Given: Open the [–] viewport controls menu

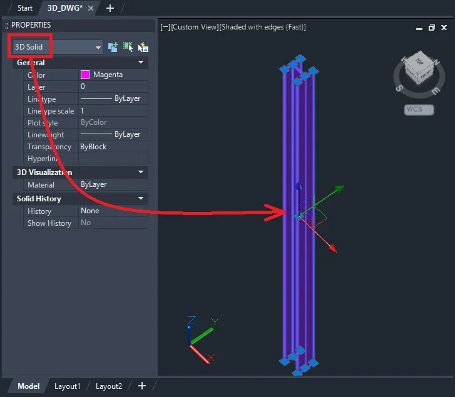Looking at the screenshot, I should (x=165, y=27).
